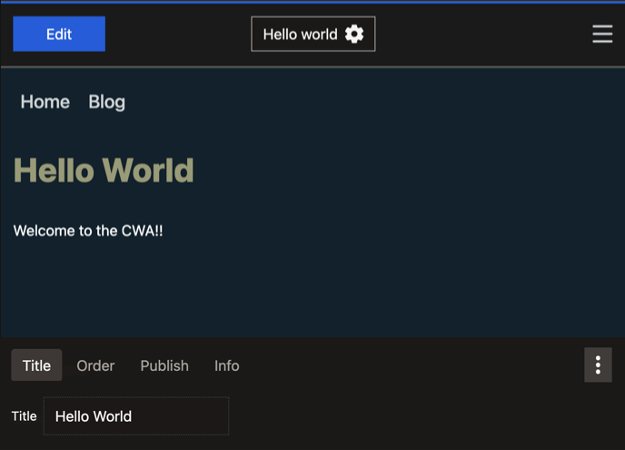This screenshot has height=450, width=625.
Task: Click empty tab bar space right of Info
Action: pyautogui.click(x=409, y=365)
